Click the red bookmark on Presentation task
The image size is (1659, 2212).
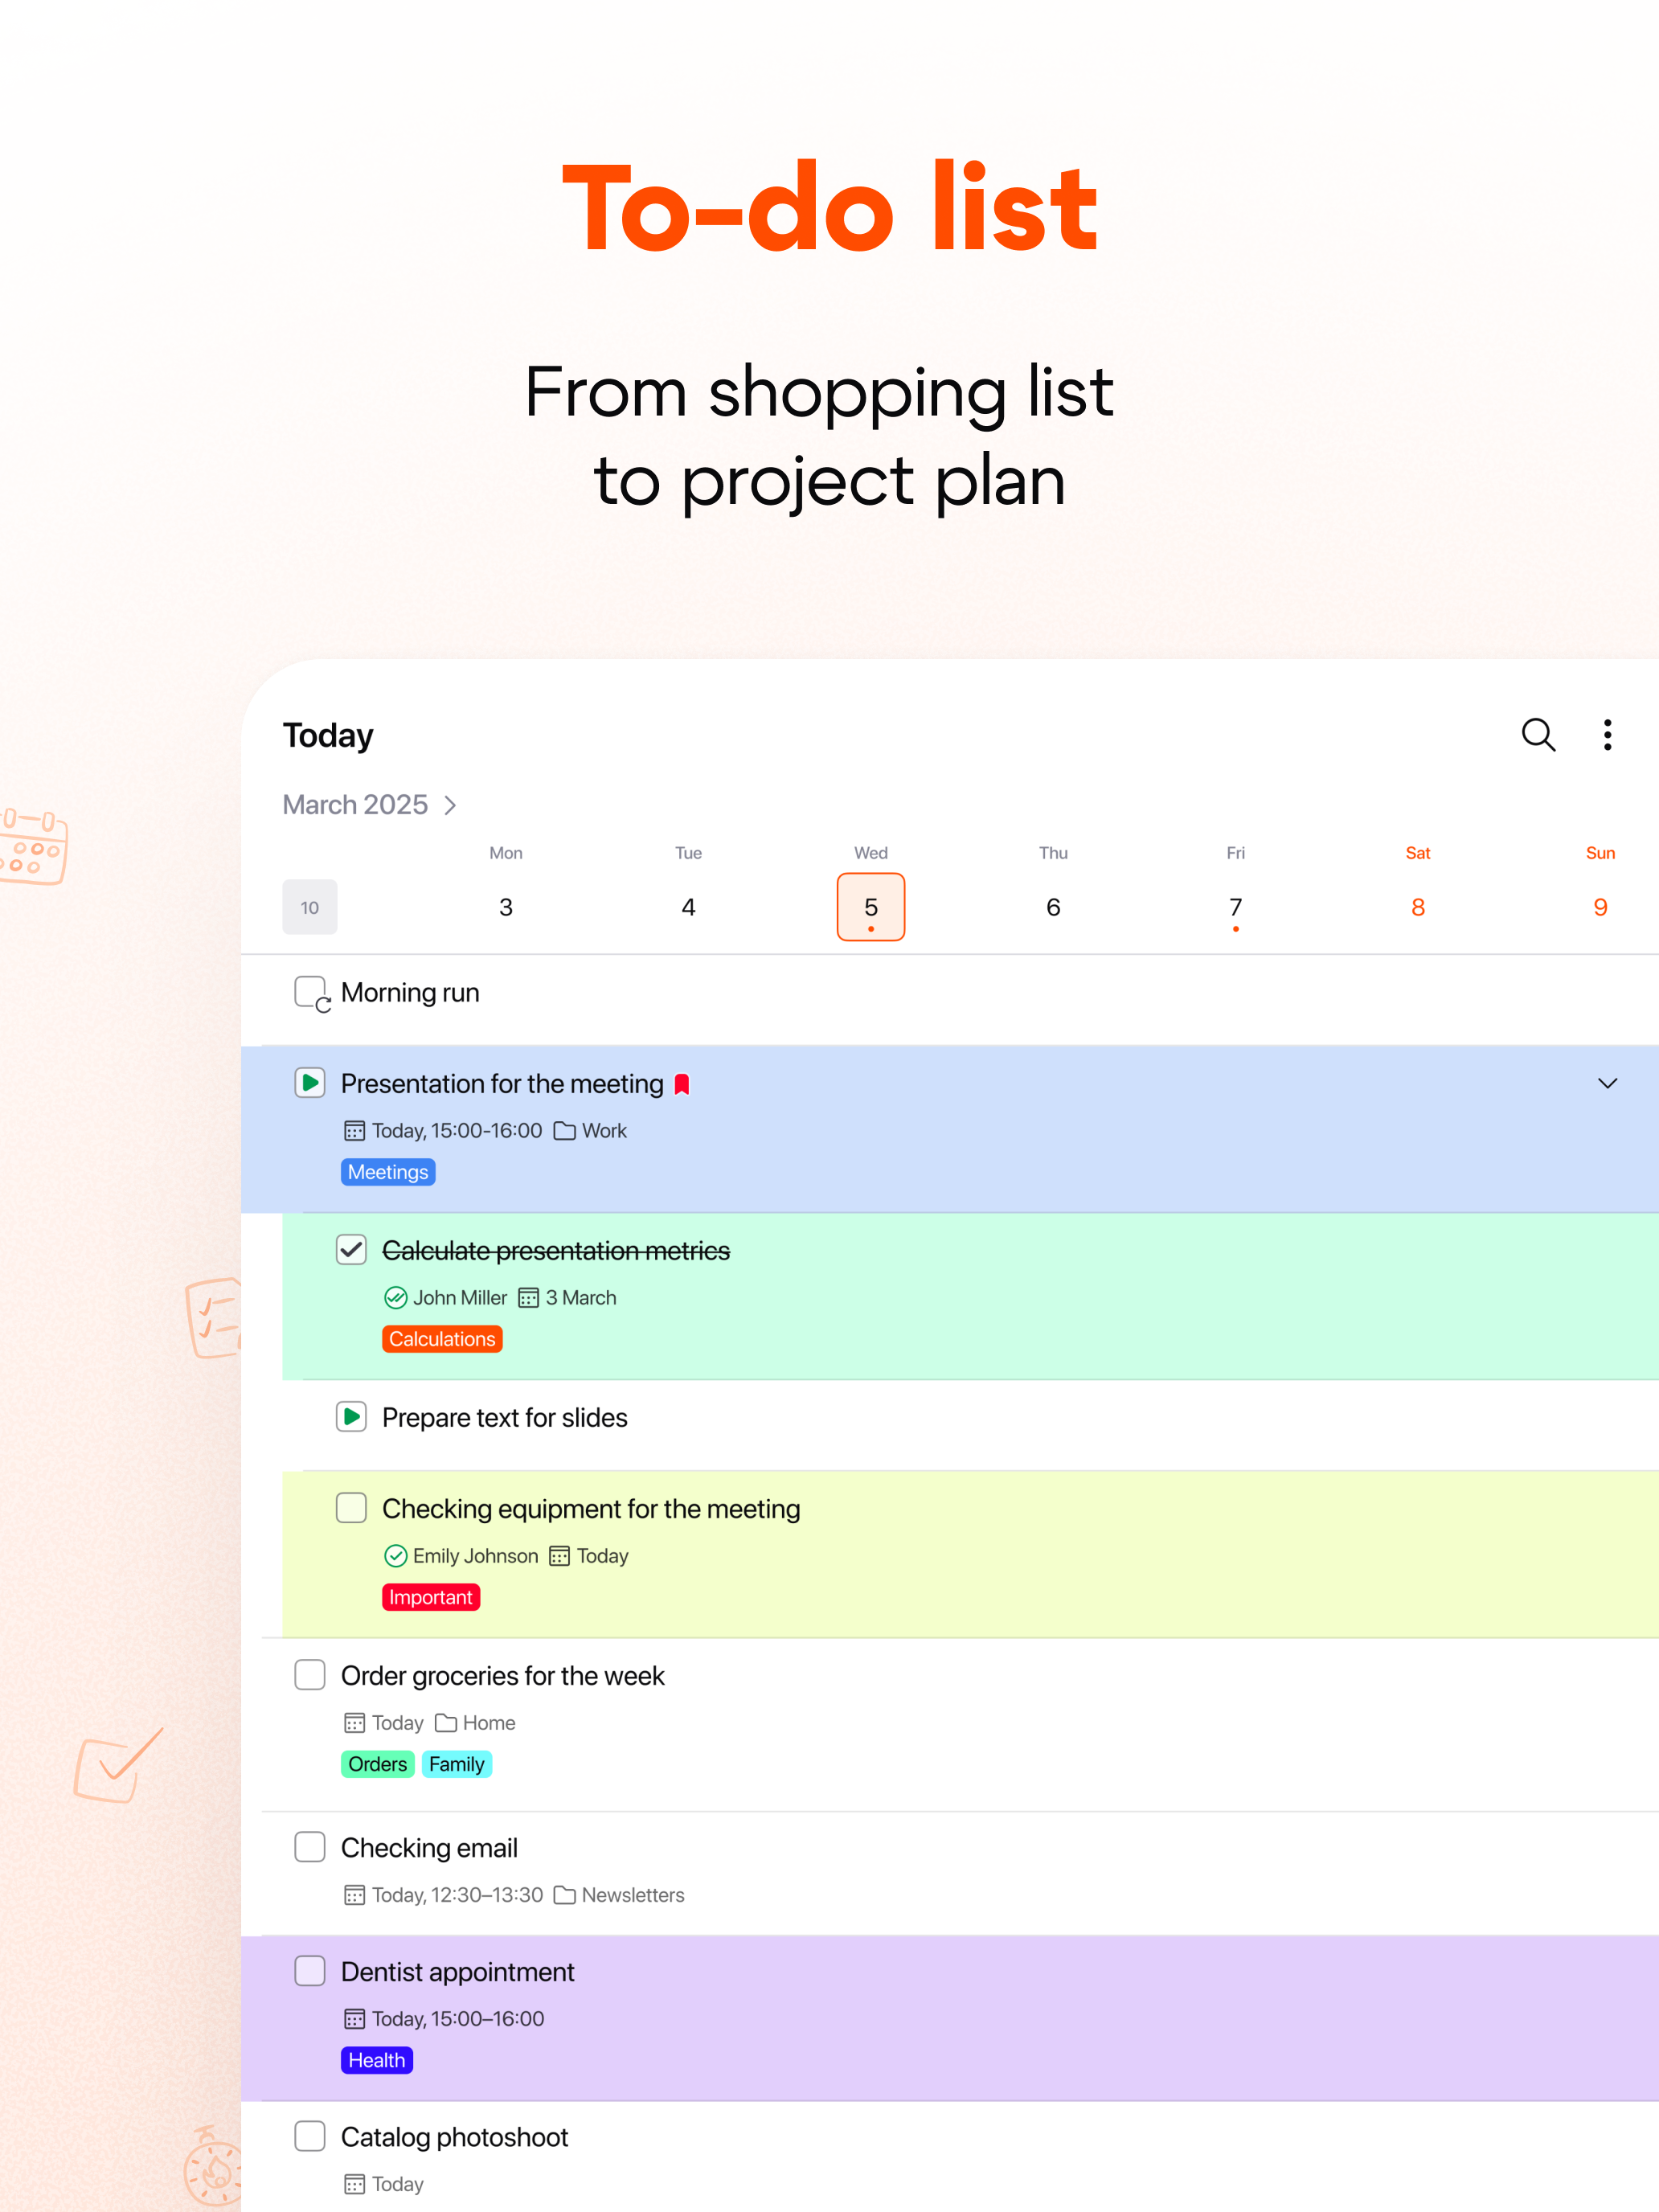point(682,1085)
